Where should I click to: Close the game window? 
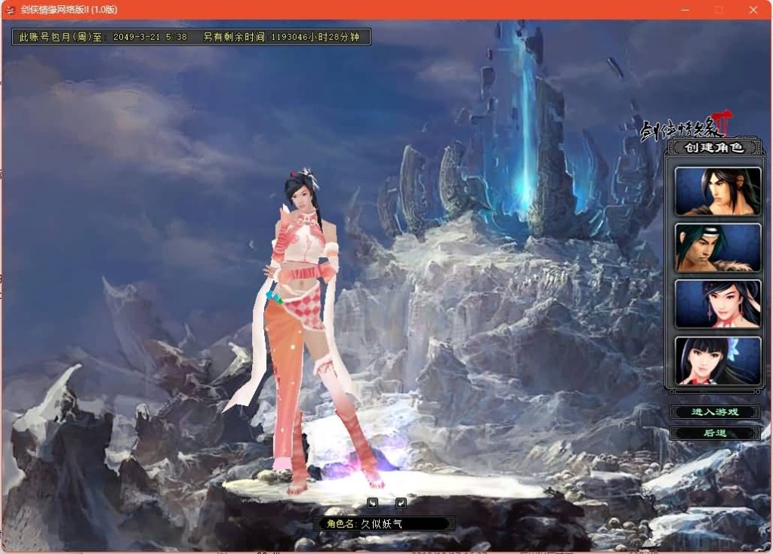tap(753, 10)
